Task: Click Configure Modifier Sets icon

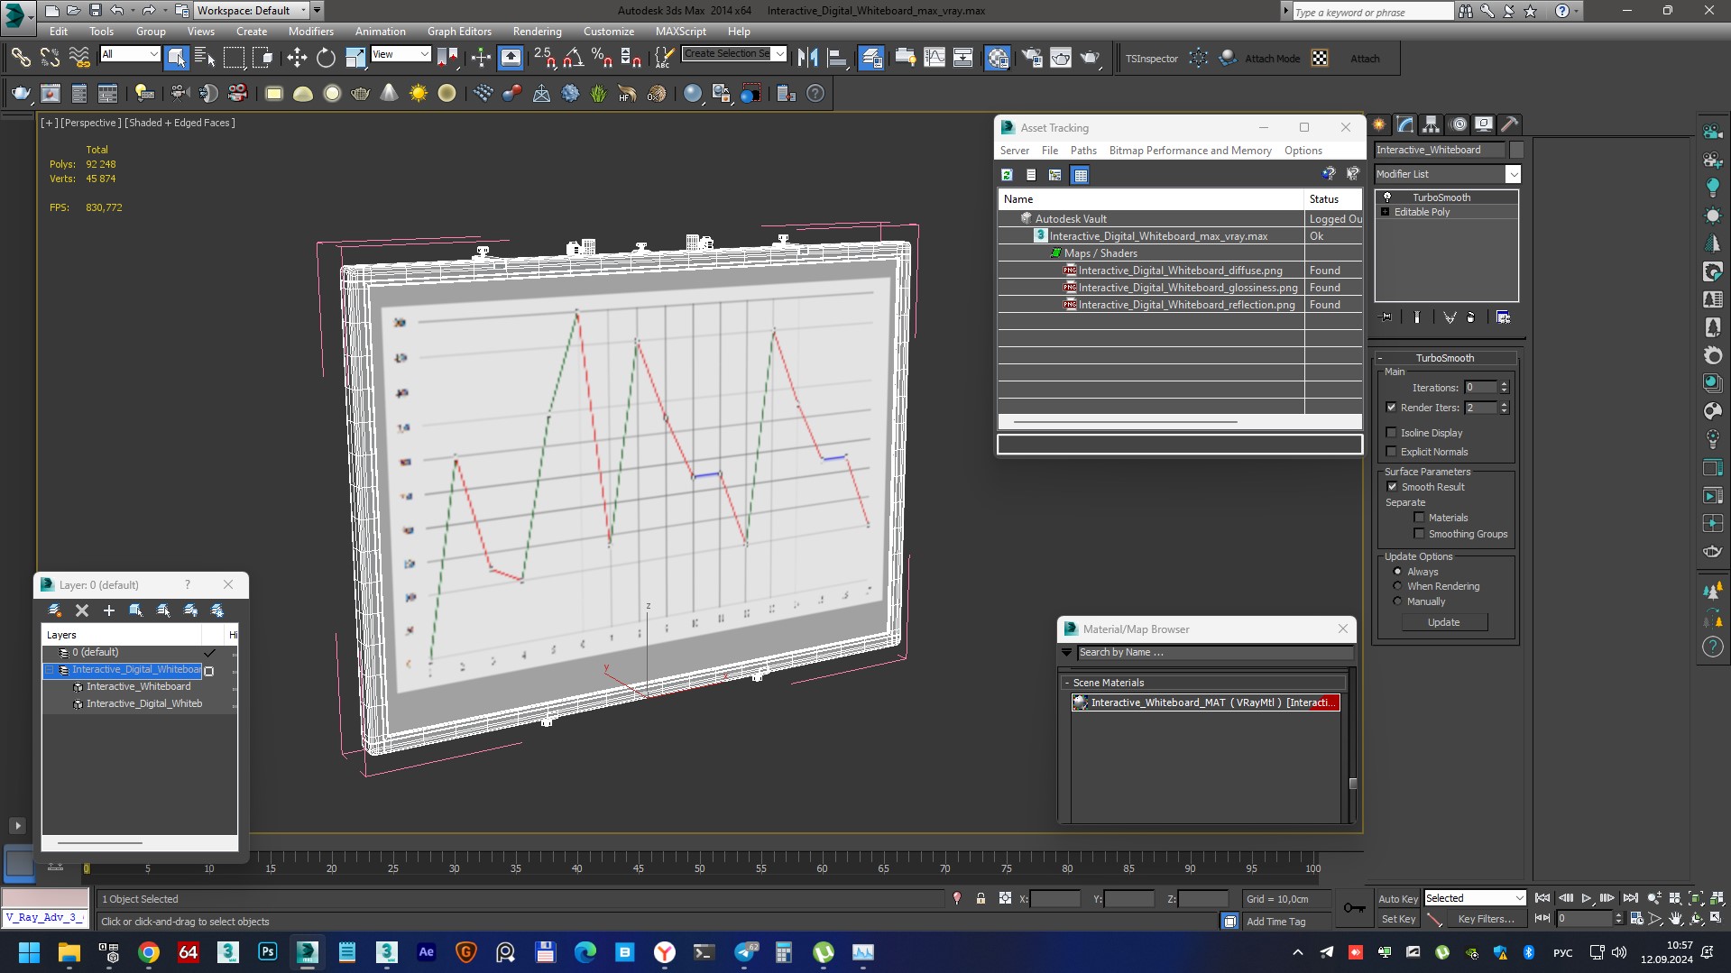Action: point(1503,317)
